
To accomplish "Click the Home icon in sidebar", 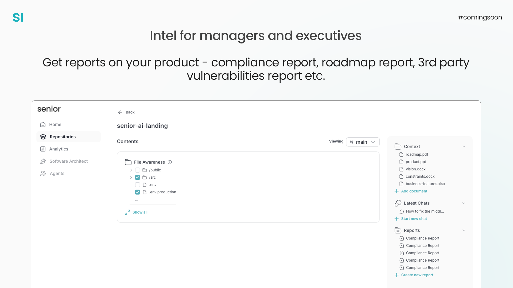I will tap(43, 125).
